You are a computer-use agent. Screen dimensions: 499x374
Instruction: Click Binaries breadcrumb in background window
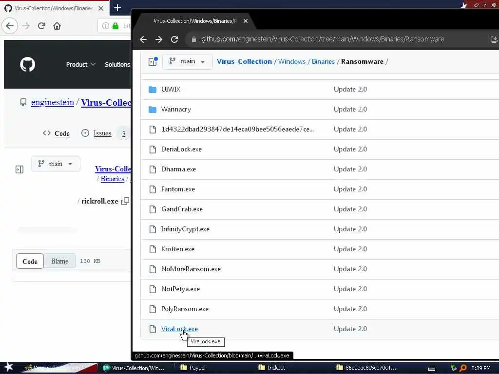(x=113, y=179)
